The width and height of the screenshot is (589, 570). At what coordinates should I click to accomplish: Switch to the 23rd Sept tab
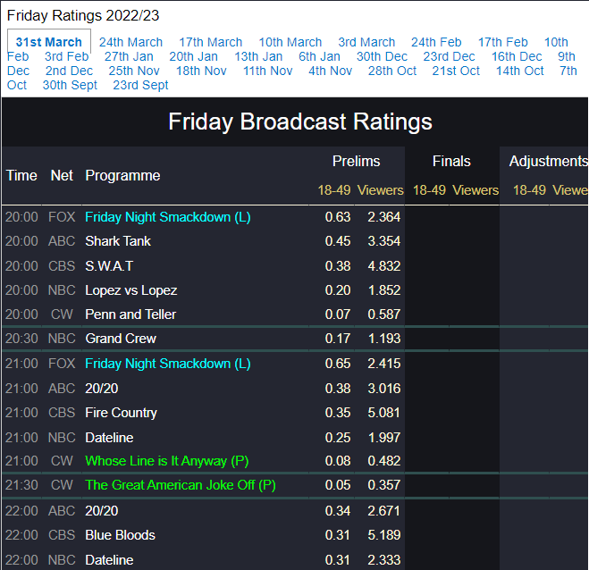click(x=140, y=85)
